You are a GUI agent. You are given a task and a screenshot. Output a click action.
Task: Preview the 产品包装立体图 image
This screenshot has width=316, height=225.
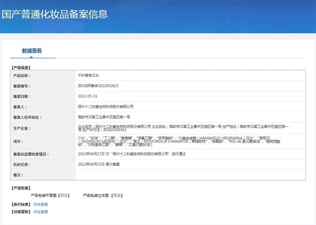117,195
